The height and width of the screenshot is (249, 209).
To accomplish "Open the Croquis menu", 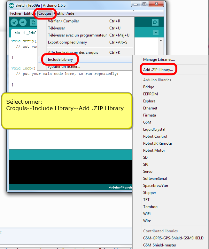I will coord(45,13).
